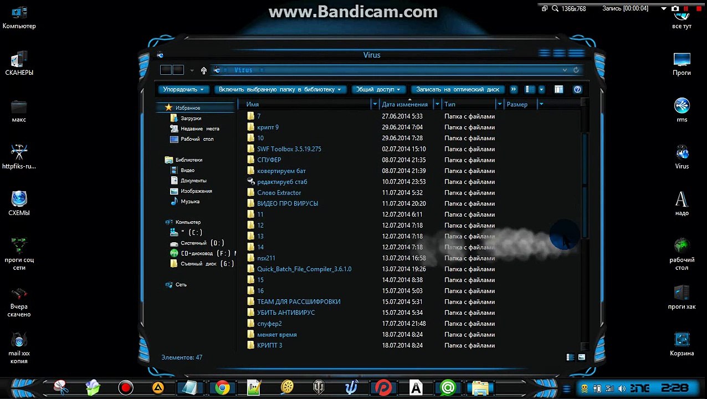Select the httpfiks-ru desktop shortcut
The width and height of the screenshot is (707, 399).
[19, 156]
